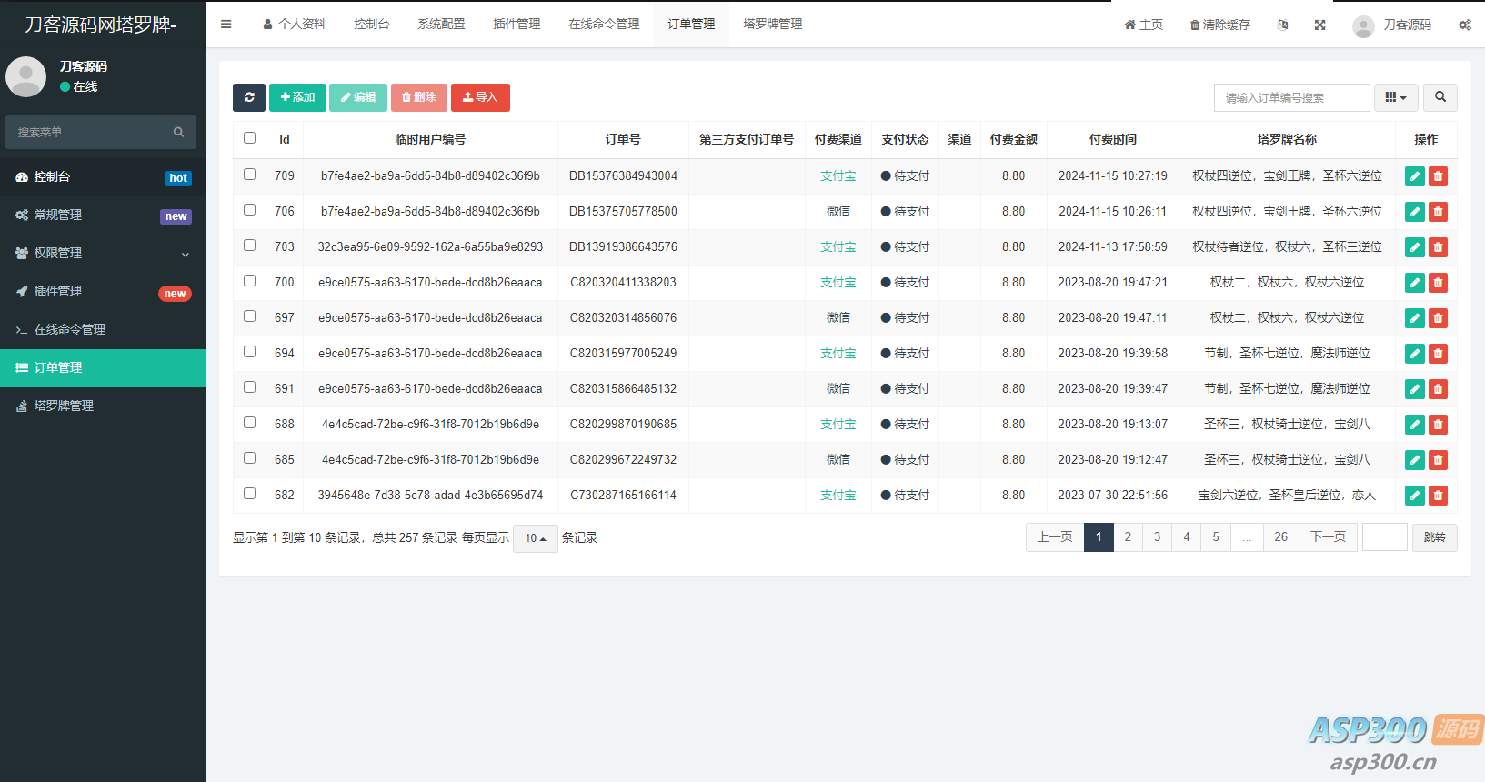The height and width of the screenshot is (782, 1485).
Task: Click the order number search input field
Action: [1291, 97]
